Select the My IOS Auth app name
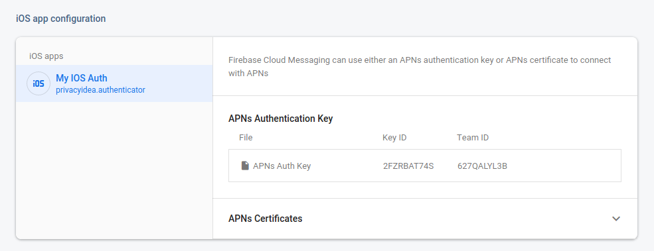The image size is (654, 251). pyautogui.click(x=81, y=78)
